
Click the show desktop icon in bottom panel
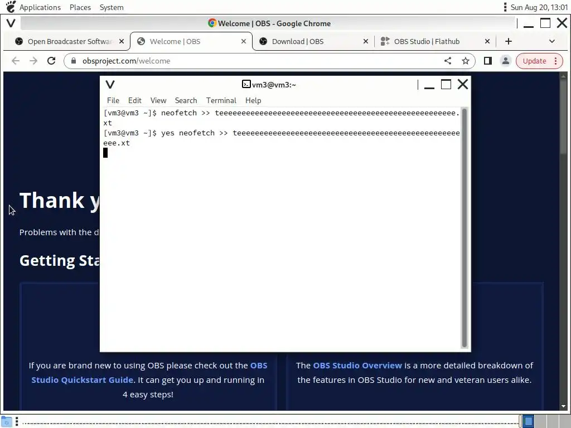(7, 421)
